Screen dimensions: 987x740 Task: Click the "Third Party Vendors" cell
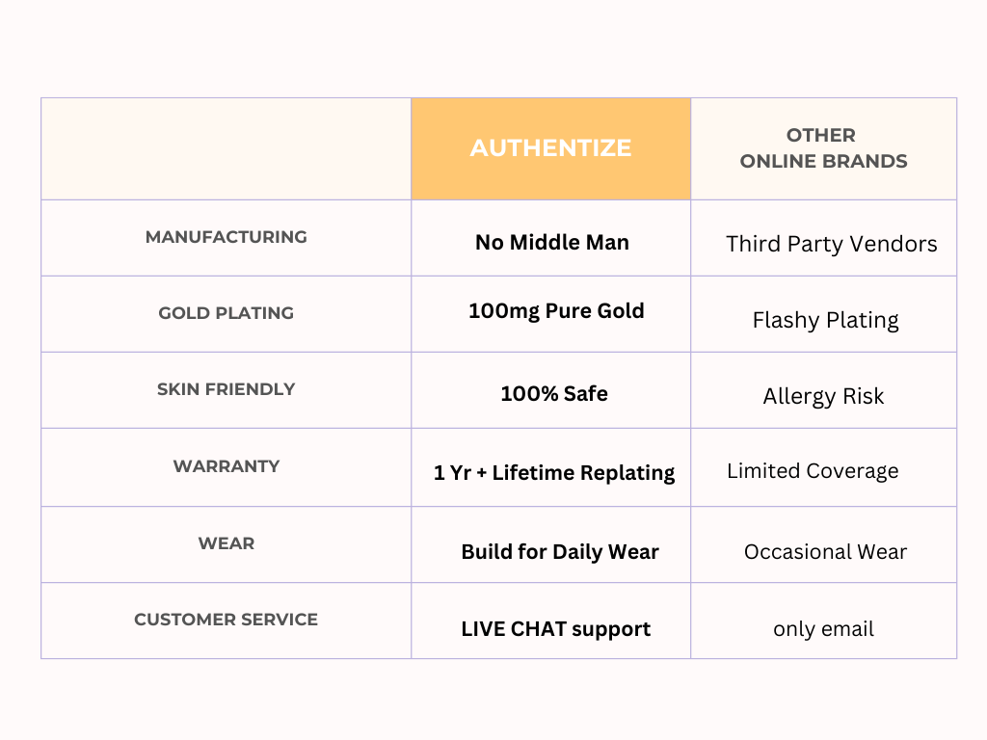tap(831, 244)
